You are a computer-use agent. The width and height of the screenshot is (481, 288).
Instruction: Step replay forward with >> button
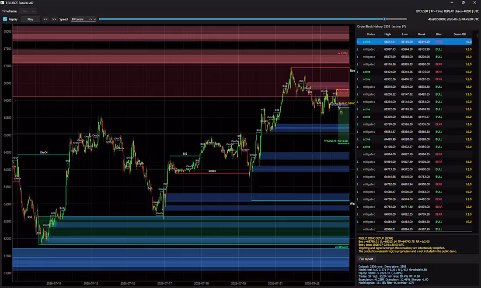coord(54,19)
